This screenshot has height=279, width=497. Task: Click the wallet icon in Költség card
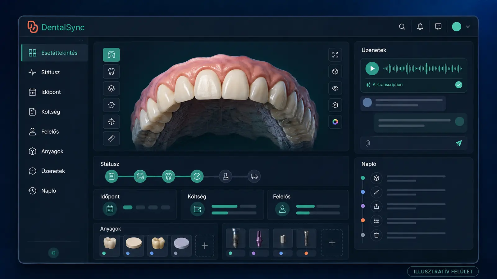pyautogui.click(x=198, y=209)
